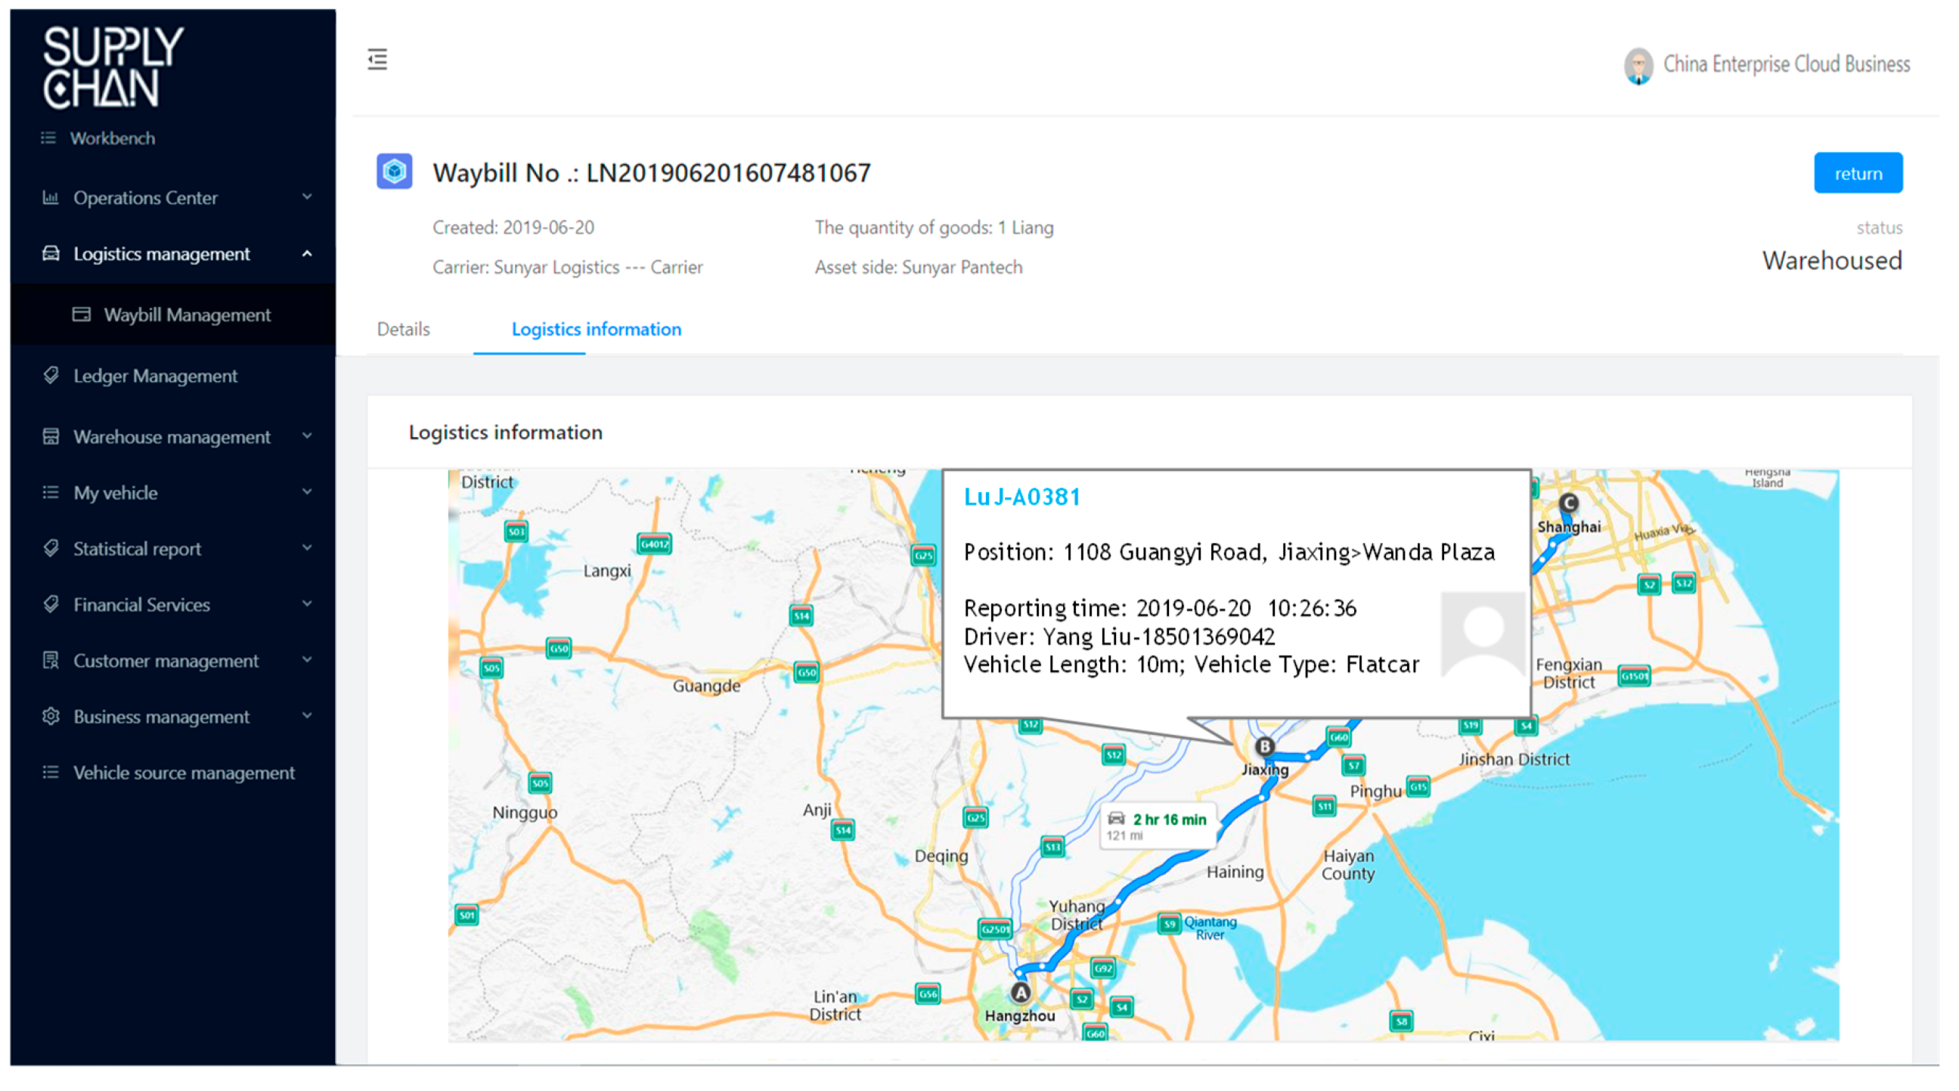Screen dimensions: 1959x1091
Task: Switch to the Details tab
Action: click(403, 329)
